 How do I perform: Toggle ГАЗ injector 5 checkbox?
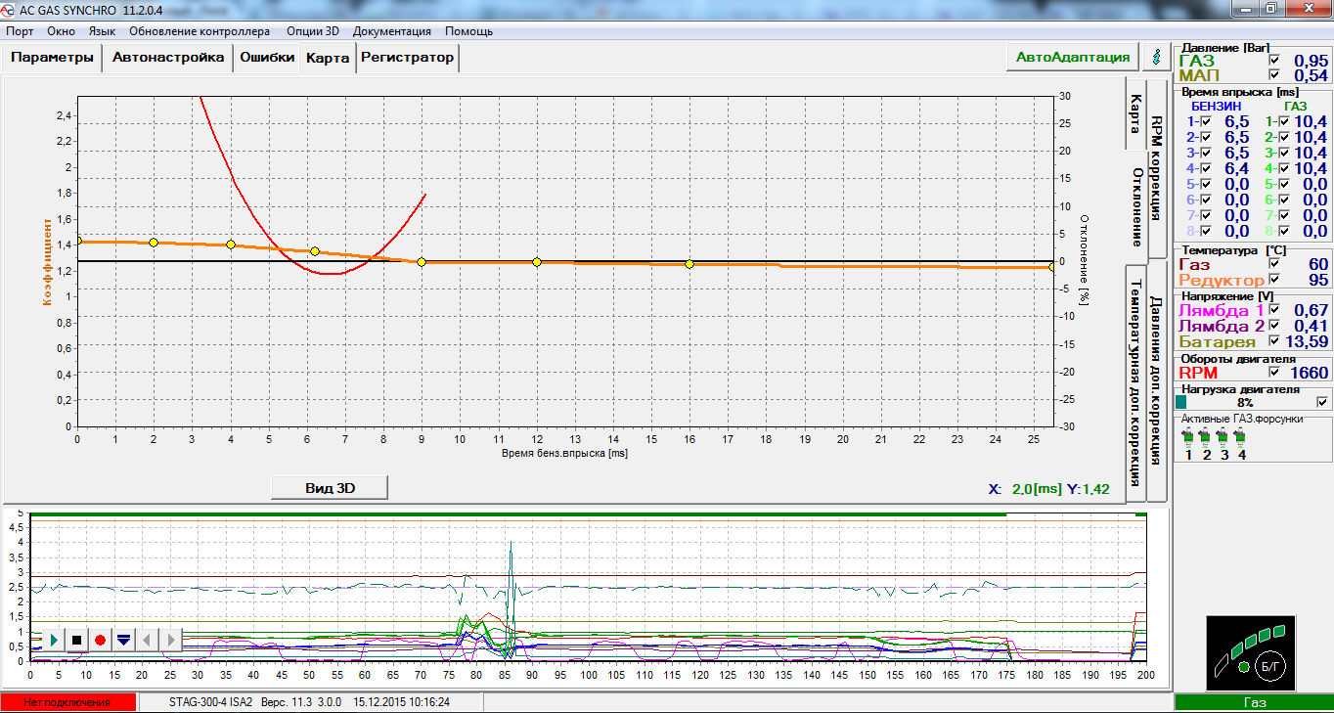coord(1283,184)
